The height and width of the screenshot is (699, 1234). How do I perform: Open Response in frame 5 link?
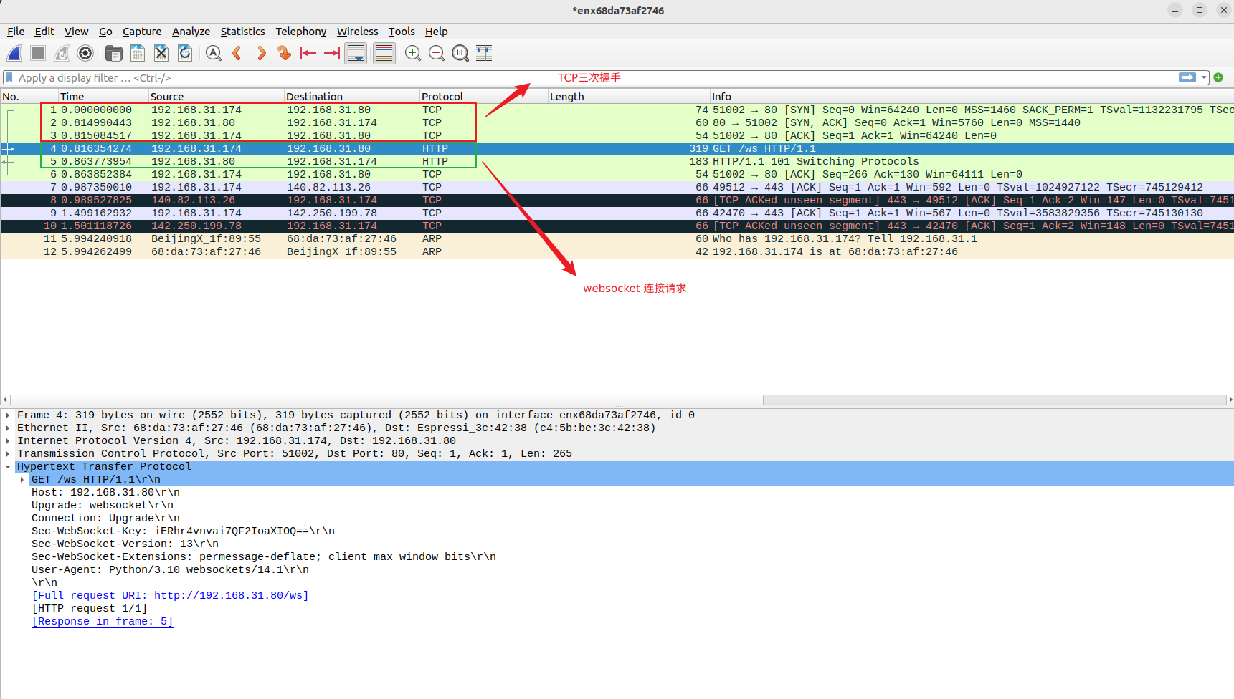[103, 622]
